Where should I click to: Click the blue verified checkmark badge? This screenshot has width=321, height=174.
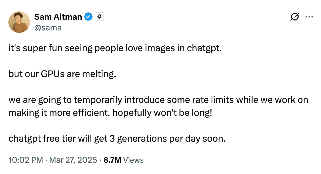tap(88, 17)
